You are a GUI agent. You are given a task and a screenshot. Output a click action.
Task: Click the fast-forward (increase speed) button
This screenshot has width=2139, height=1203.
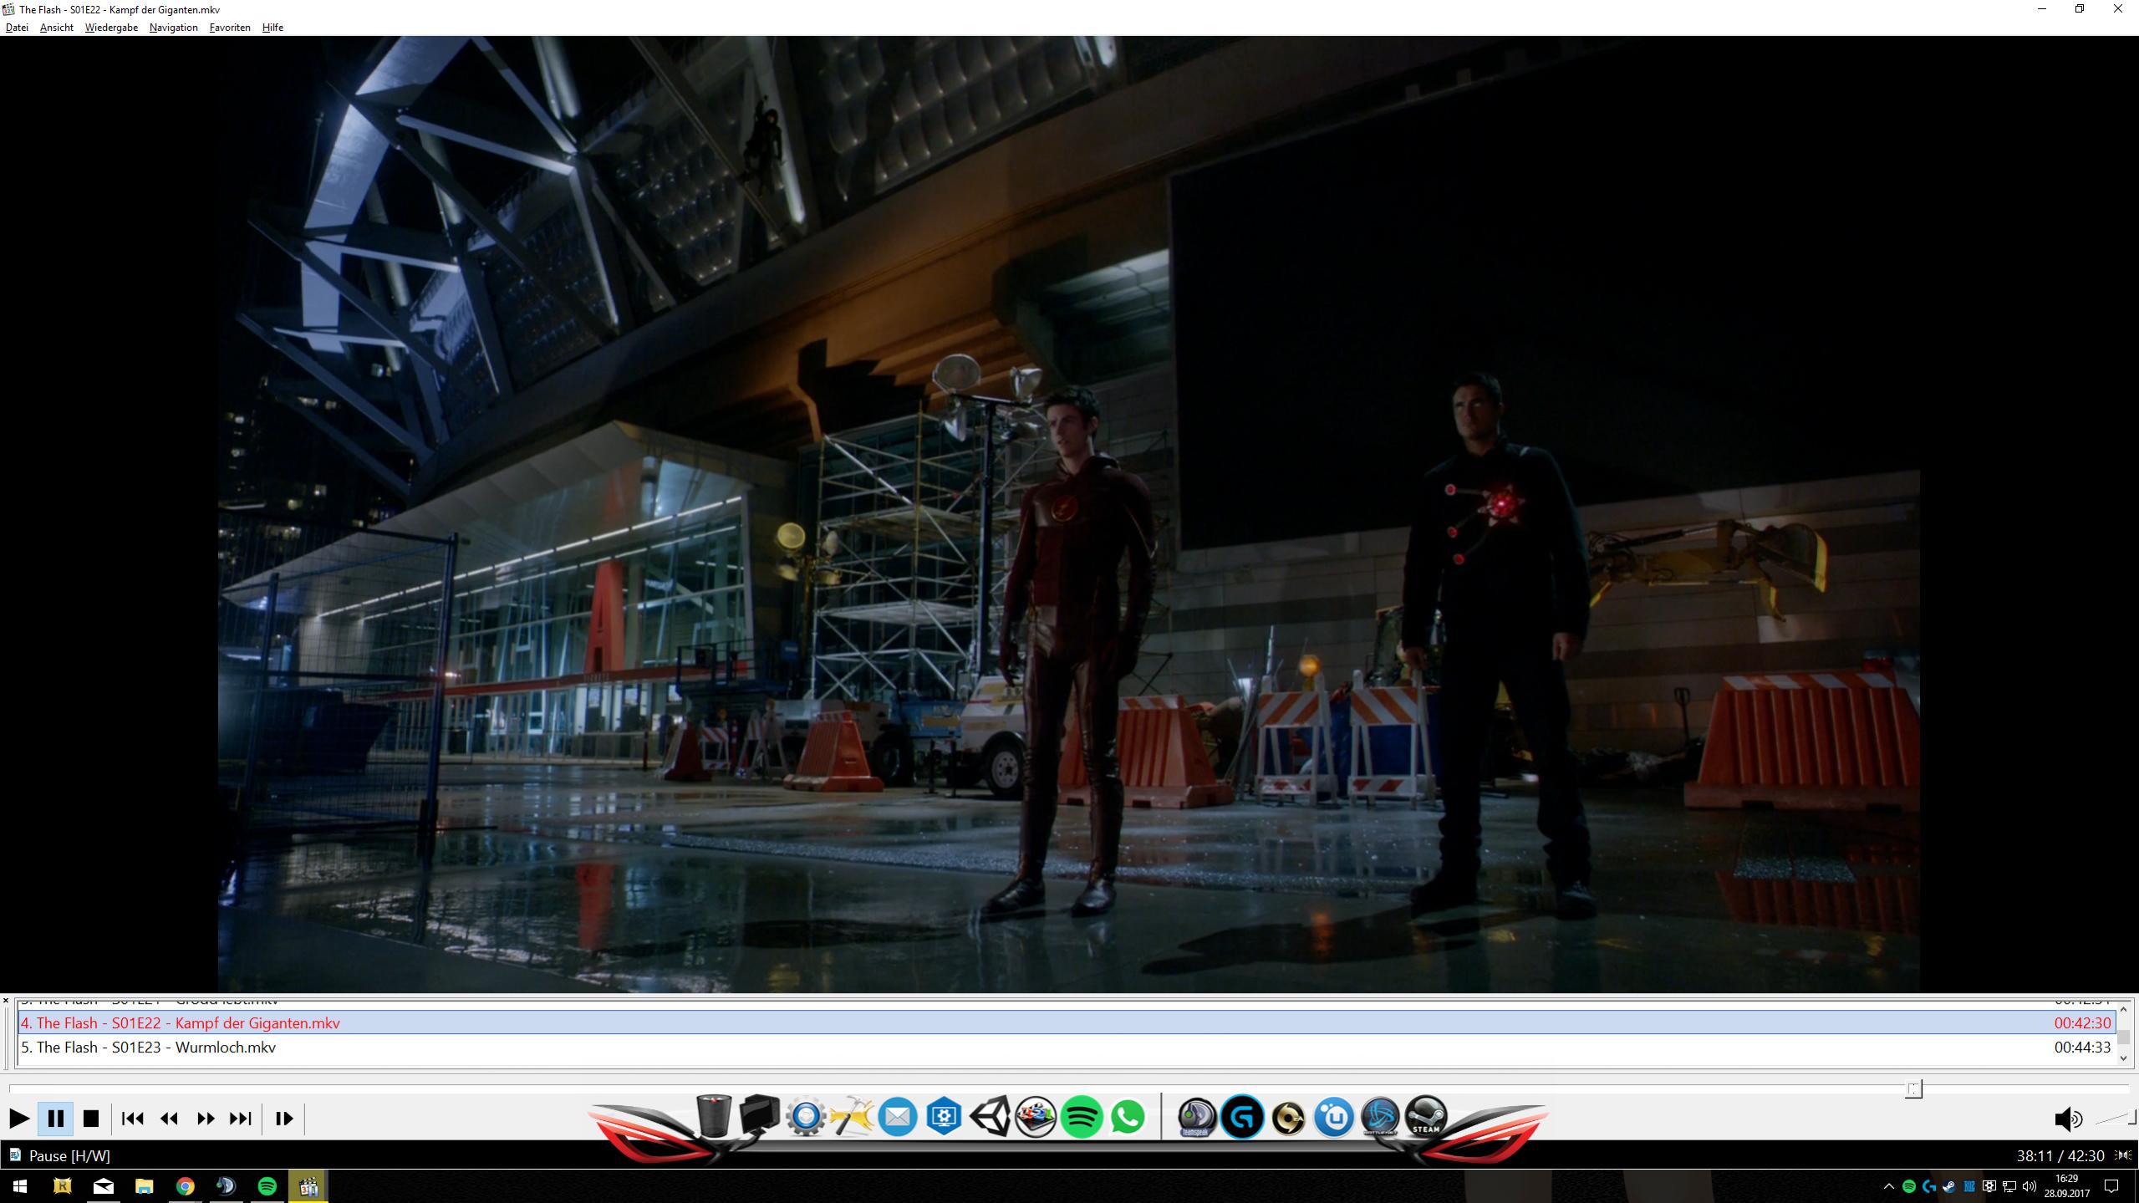[205, 1119]
